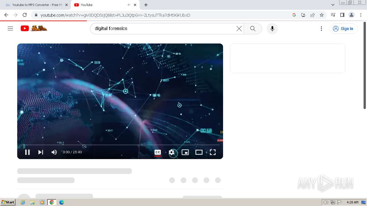This screenshot has height=206, width=367.
Task: Launch Internet Explorer from taskbar
Action: (23, 202)
